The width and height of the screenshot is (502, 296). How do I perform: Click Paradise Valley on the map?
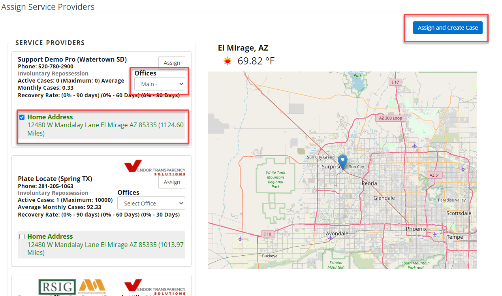point(452,200)
